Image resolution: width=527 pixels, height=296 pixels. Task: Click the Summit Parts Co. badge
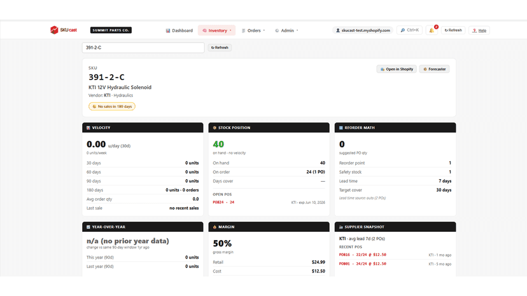tap(111, 30)
